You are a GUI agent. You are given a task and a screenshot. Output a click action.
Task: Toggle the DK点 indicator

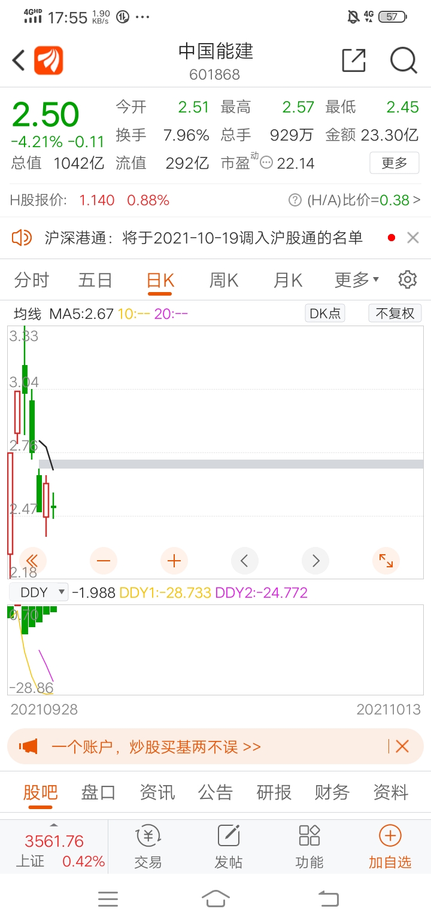pos(325,313)
